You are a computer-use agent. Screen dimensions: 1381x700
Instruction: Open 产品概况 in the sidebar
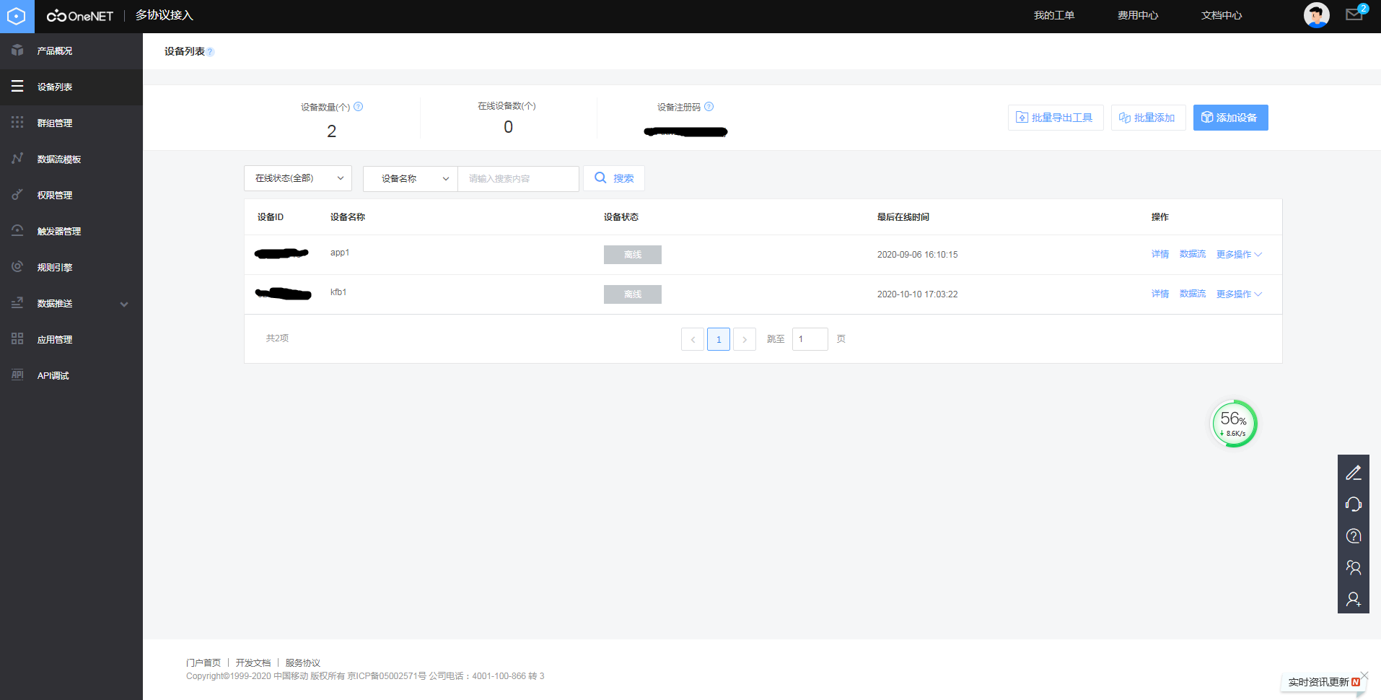pos(71,51)
